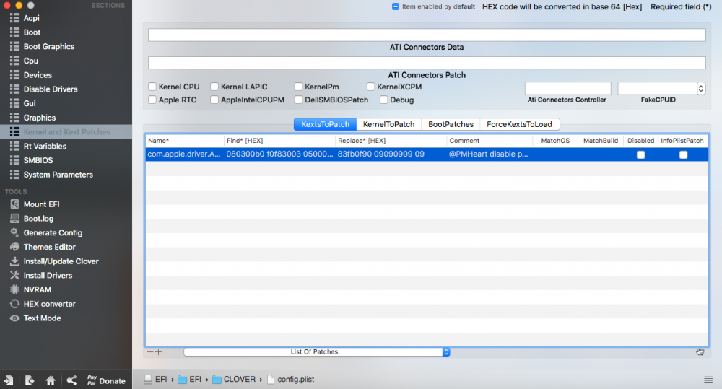Click the CLOVER folder in path bar
Viewport: 722px width, 389px height.
[x=233, y=380]
